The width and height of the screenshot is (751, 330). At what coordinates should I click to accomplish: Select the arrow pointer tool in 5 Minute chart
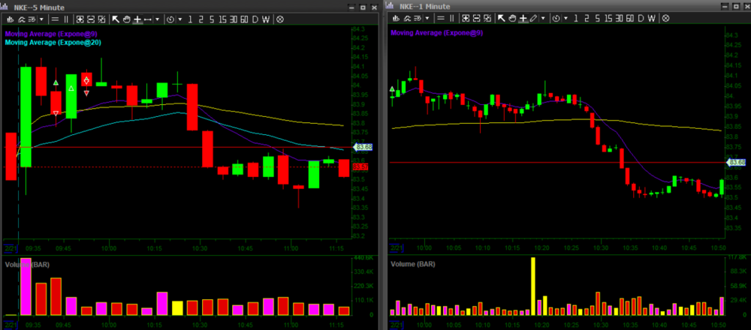coord(116,18)
